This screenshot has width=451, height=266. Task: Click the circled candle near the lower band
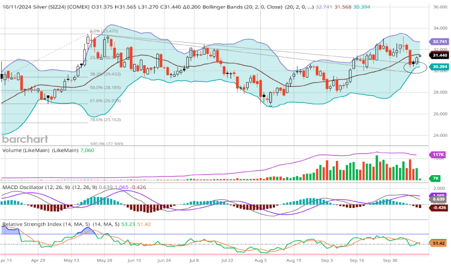(x=414, y=65)
